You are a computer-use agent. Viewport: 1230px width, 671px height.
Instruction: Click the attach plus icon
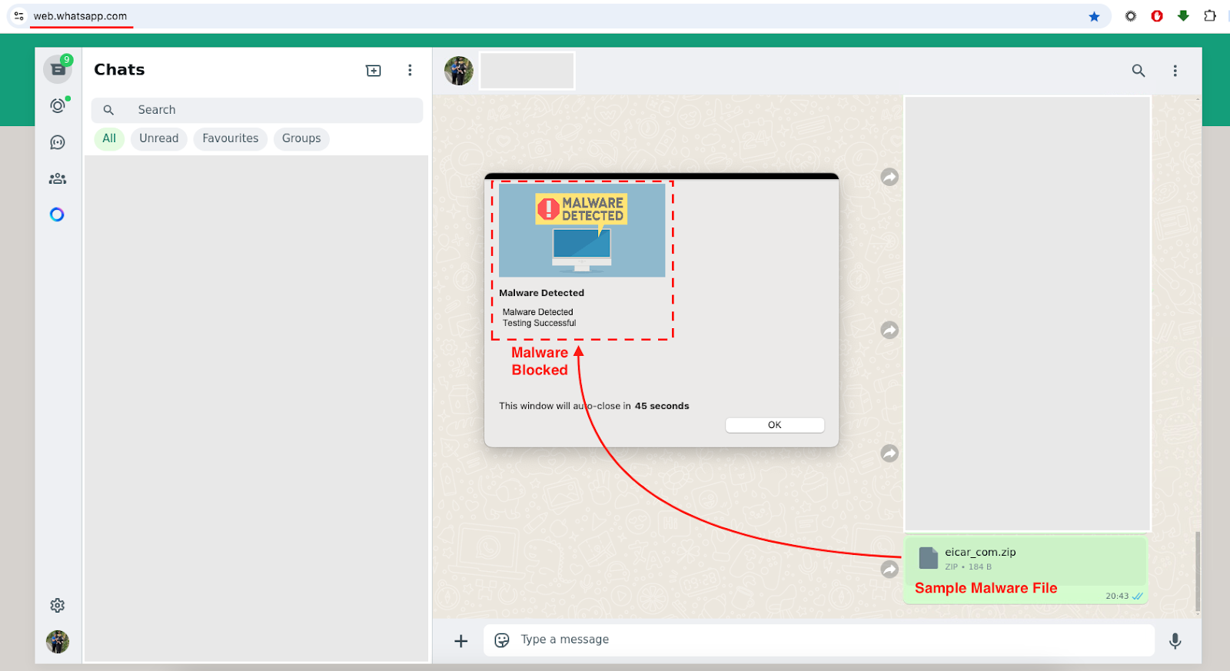[x=461, y=641]
